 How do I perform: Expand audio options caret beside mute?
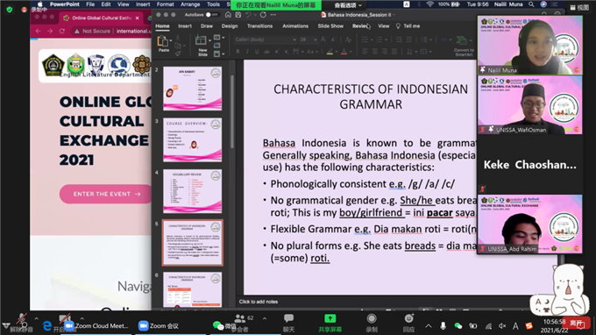(37, 318)
